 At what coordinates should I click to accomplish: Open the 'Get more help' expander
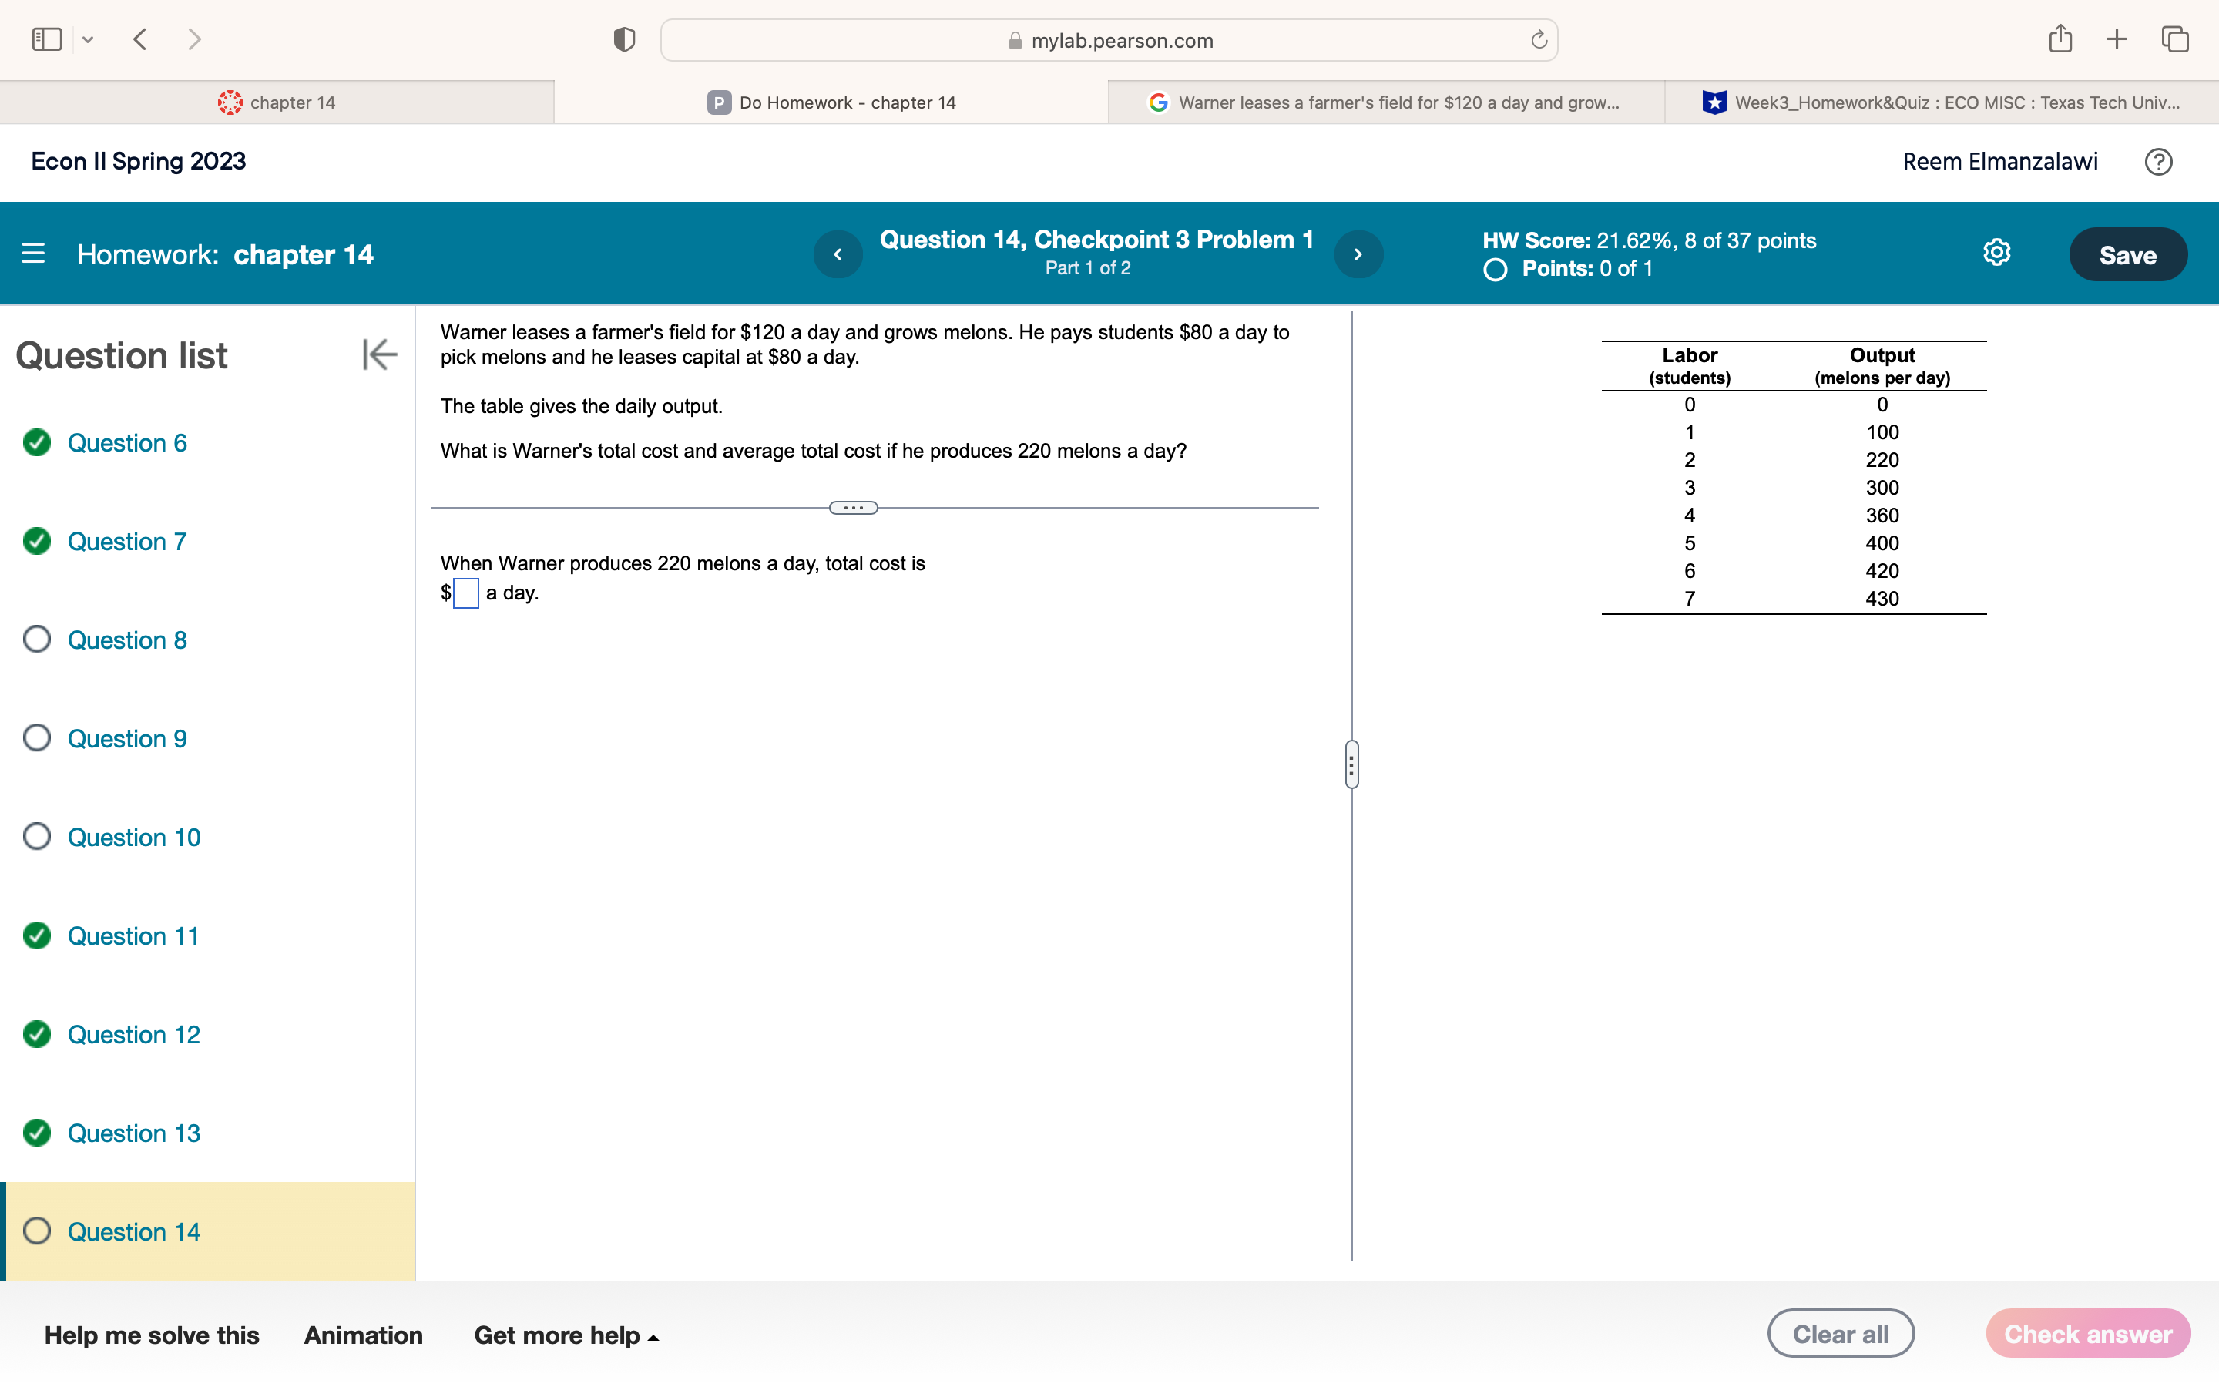(x=567, y=1335)
